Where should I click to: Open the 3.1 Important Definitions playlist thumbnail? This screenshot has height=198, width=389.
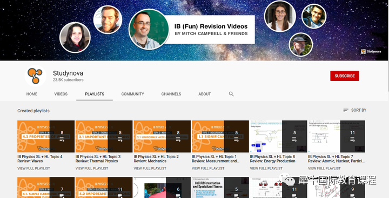coord(104,136)
